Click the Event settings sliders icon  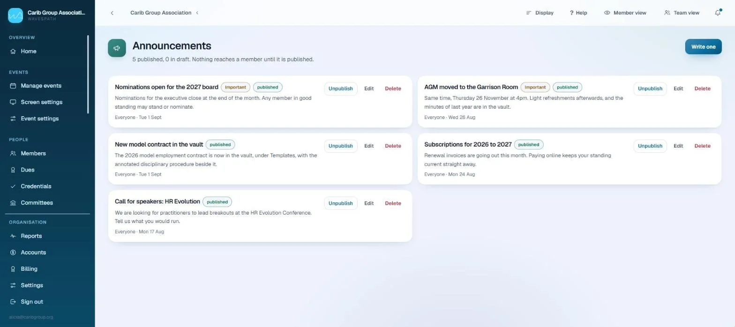pyautogui.click(x=13, y=119)
